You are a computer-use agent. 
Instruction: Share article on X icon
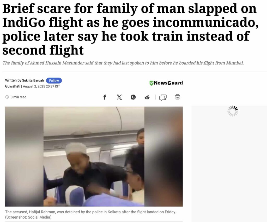tap(119, 97)
